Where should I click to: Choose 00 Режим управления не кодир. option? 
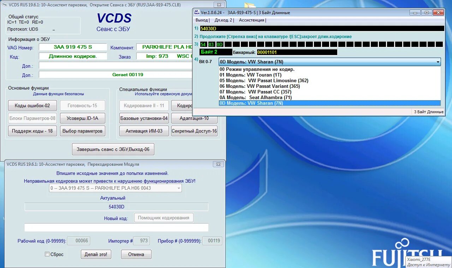[330, 69]
